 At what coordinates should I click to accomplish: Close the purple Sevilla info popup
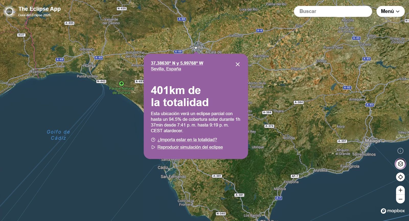tap(238, 64)
